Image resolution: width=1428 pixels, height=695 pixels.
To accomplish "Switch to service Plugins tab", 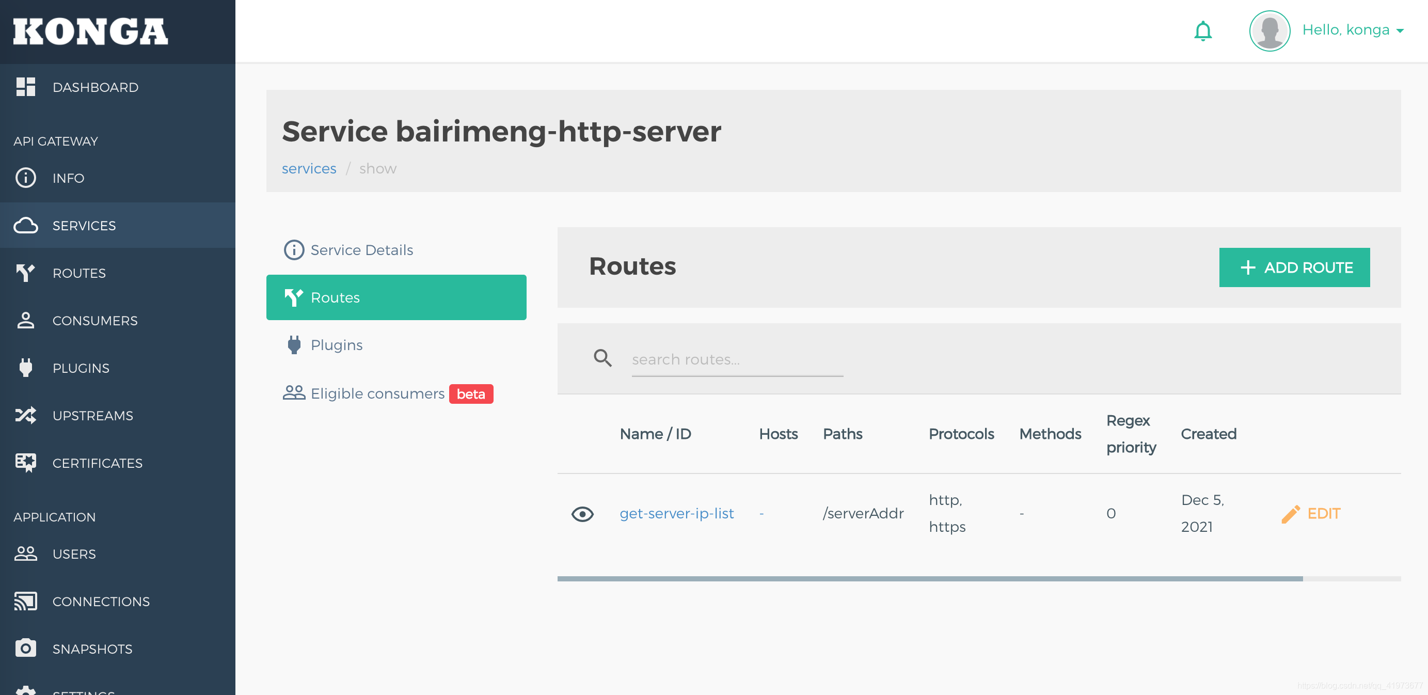I will [x=336, y=345].
